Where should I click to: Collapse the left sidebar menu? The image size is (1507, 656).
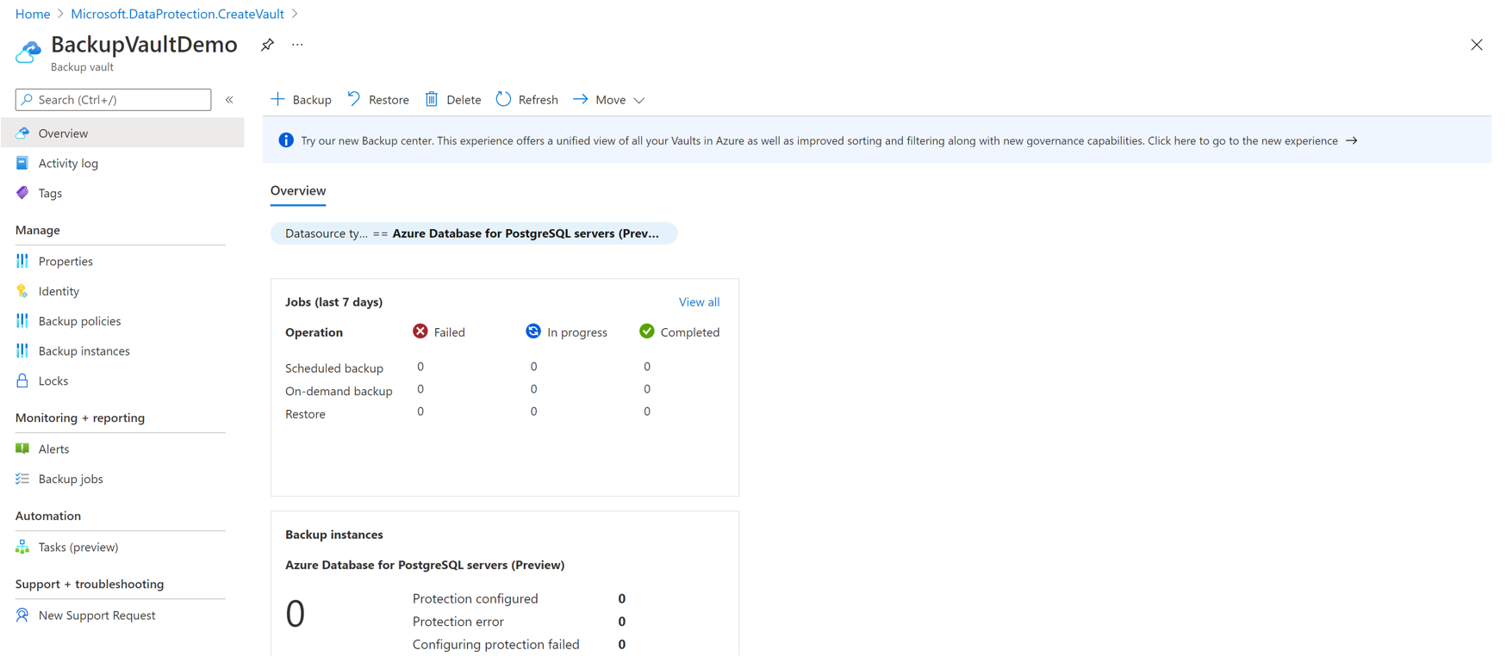229,100
